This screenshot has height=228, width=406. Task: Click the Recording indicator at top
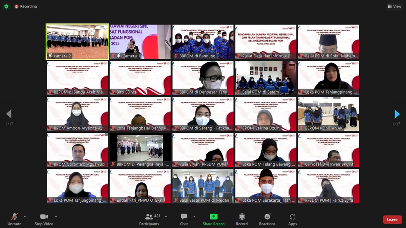coord(25,6)
